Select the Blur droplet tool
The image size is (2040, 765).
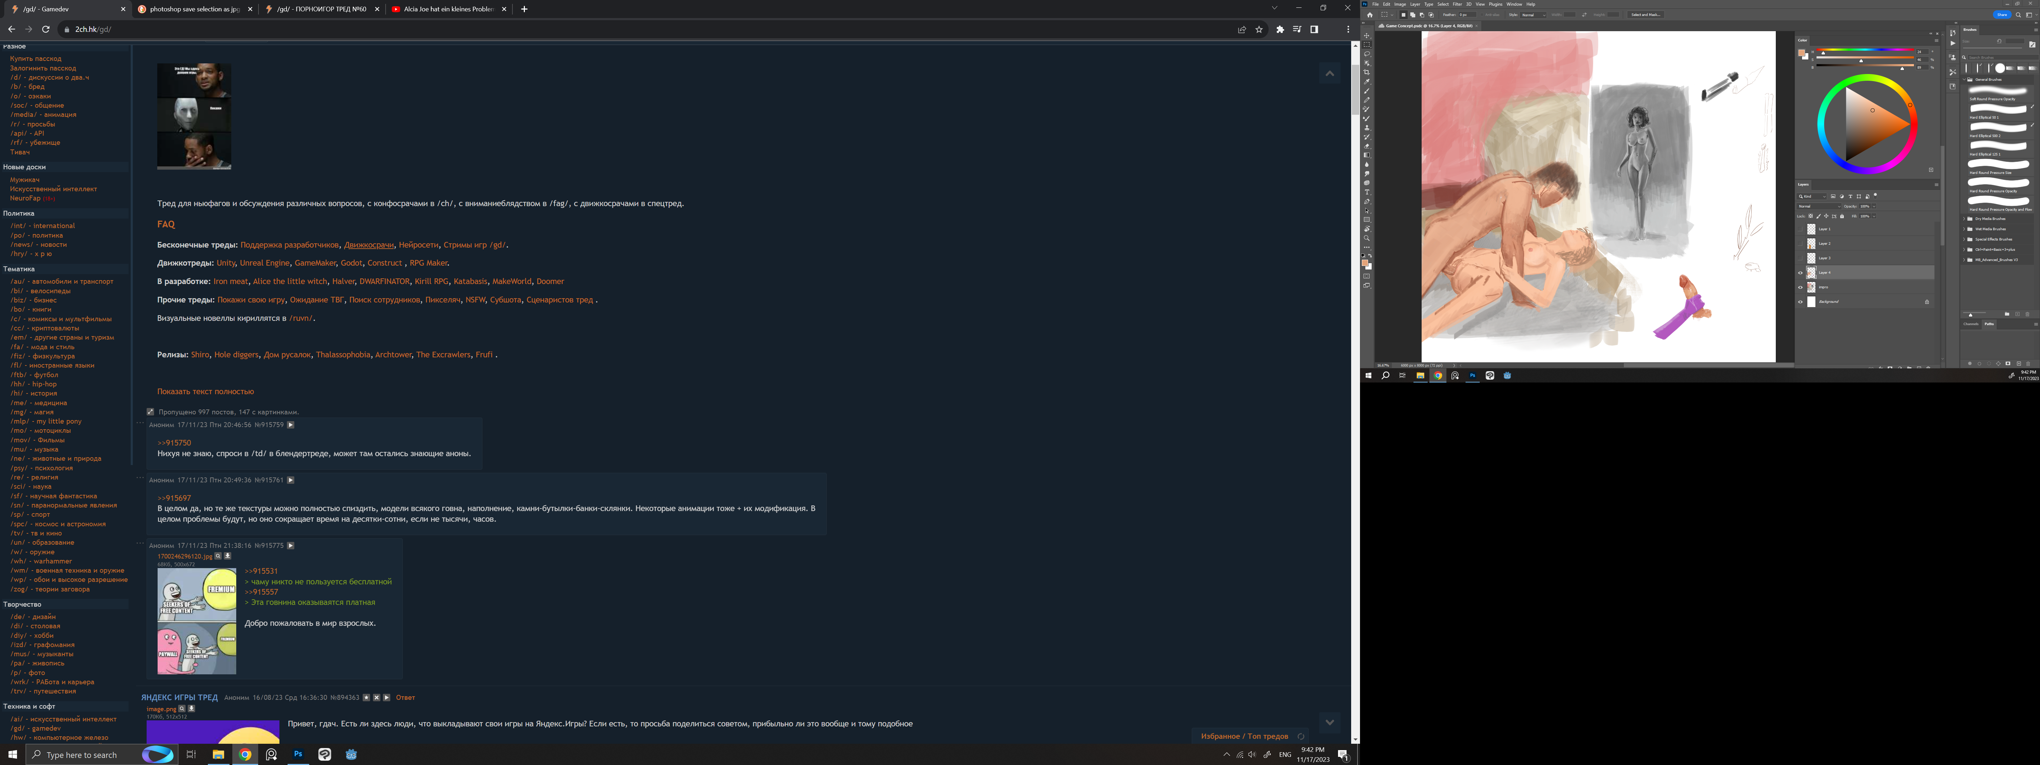1367,165
